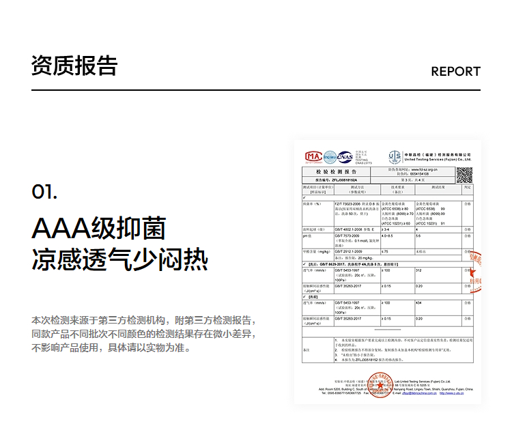Click the blue ilac-MRA round logo
512x428 pixels.
click(330, 157)
